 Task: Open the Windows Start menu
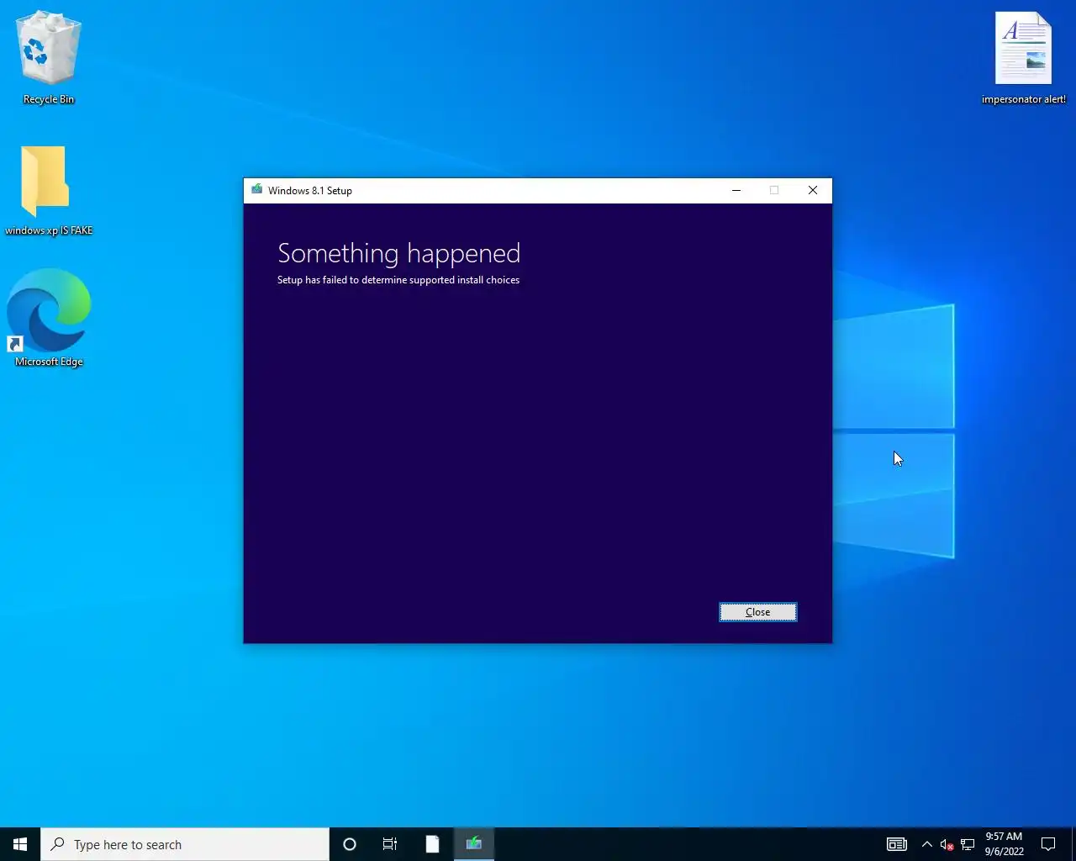20,844
